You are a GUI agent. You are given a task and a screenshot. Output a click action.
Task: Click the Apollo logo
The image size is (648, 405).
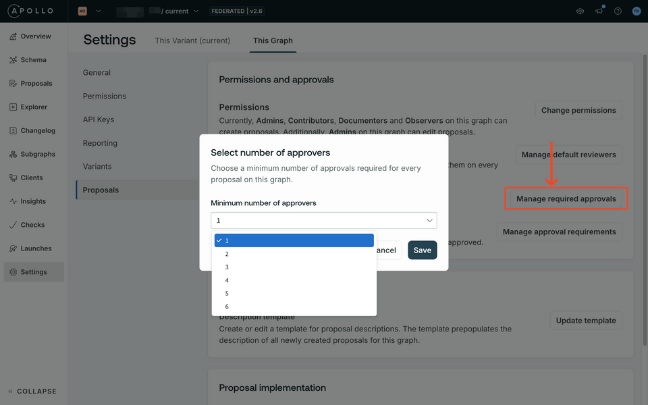[30, 11]
